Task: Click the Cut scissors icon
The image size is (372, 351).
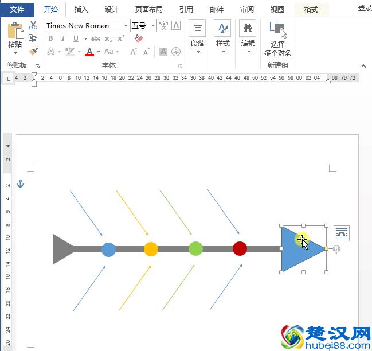Action: [33, 25]
